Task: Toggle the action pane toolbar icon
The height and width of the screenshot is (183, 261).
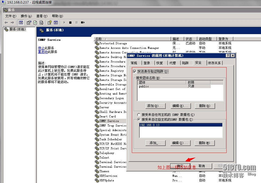Action: point(56,23)
